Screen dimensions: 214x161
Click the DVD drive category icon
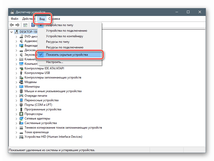[x=21, y=36]
